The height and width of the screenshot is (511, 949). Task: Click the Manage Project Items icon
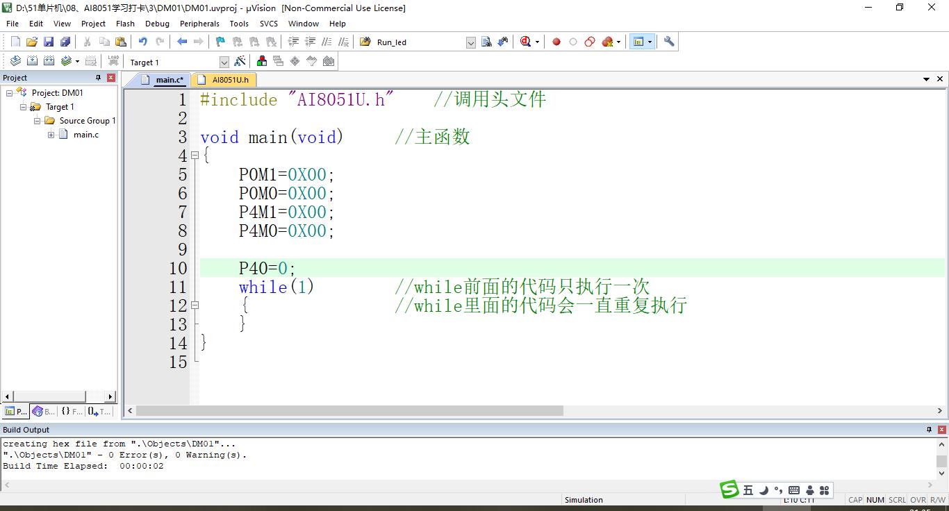point(262,61)
